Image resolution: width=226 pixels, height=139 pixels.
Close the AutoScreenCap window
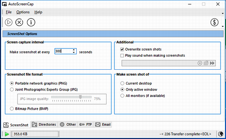point(218,4)
